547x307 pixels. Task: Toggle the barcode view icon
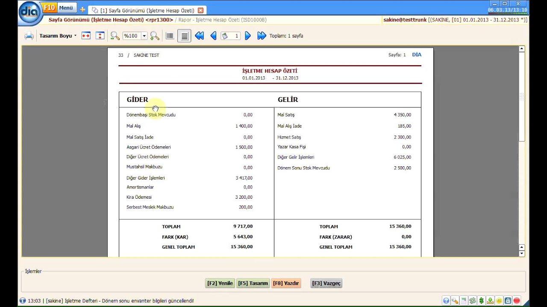[170, 36]
